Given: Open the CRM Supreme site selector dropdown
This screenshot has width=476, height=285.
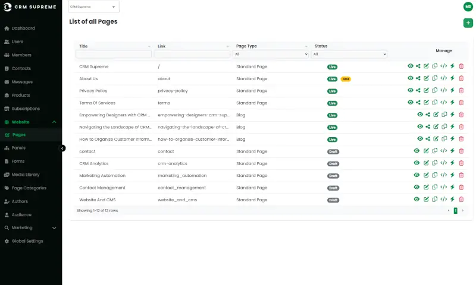Looking at the screenshot, I should point(93,7).
